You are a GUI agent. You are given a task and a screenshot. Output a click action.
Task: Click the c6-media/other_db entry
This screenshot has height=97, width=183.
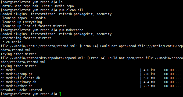coord(16,86)
